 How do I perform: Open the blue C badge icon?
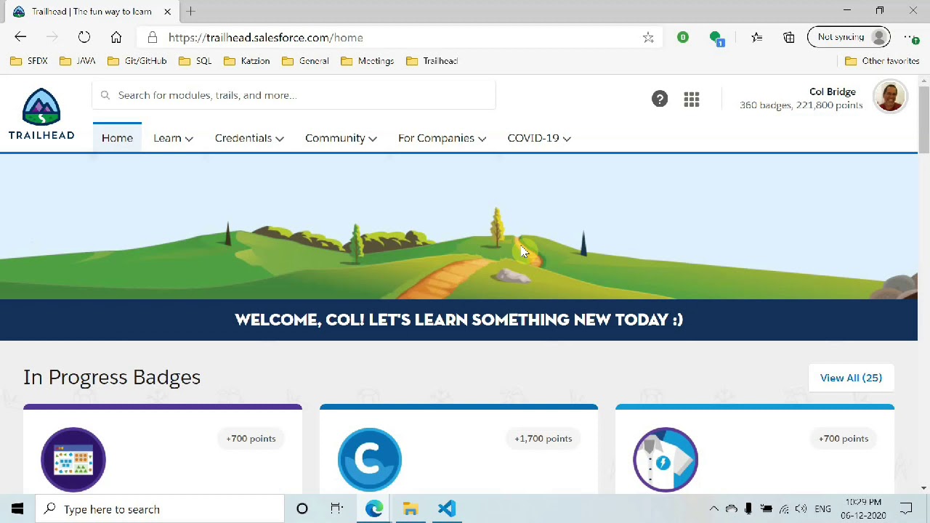[x=370, y=460]
